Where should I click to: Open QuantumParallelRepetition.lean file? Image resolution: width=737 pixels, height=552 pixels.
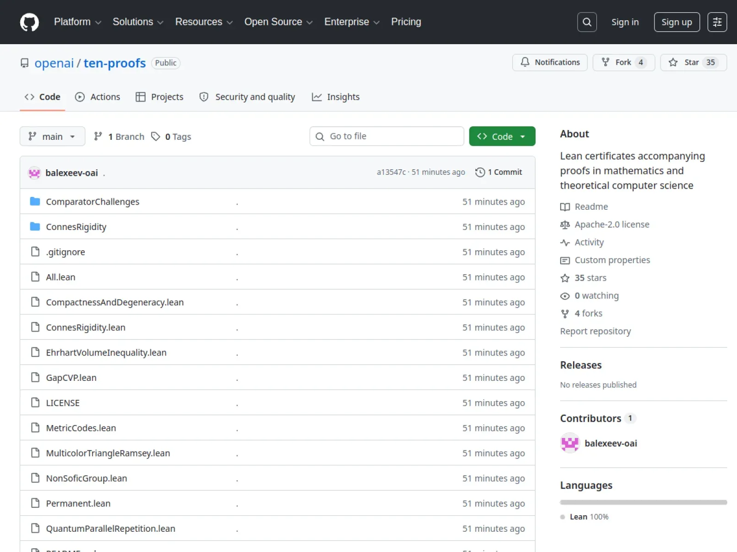coord(111,529)
